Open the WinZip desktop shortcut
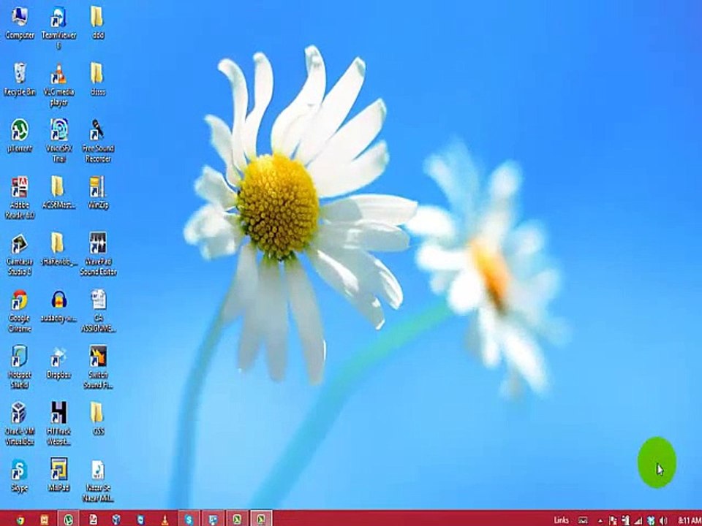 point(97,192)
